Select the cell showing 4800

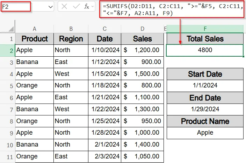pos(205,50)
